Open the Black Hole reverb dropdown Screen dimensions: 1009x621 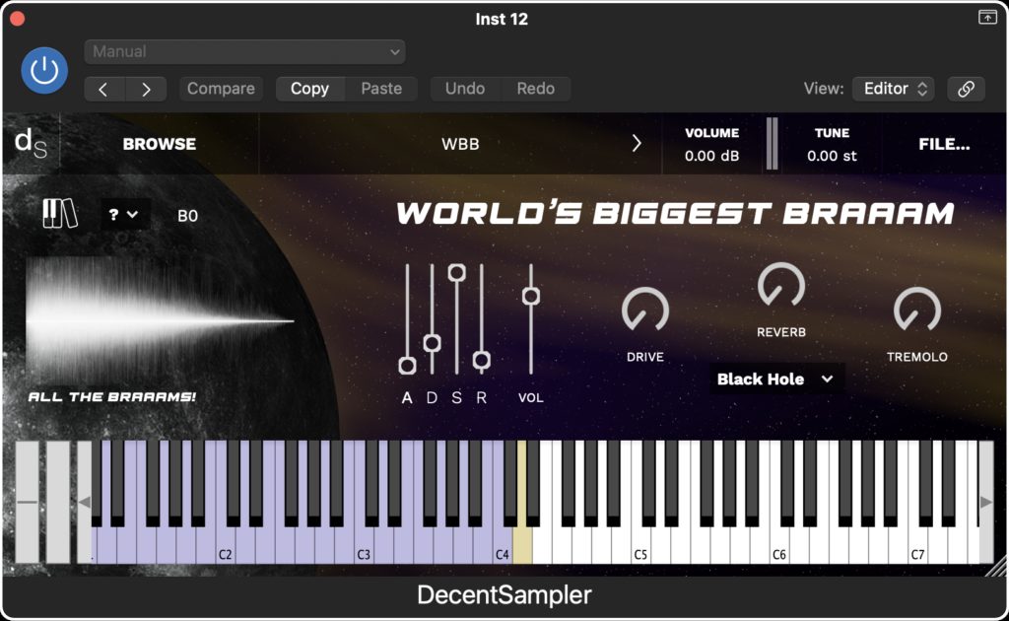coord(775,379)
